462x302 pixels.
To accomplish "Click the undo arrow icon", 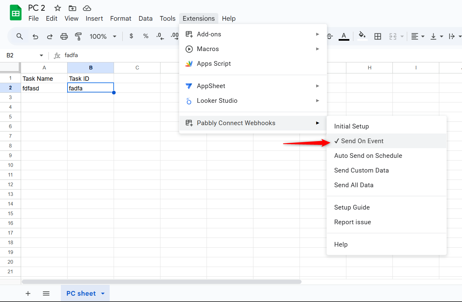I will (x=35, y=36).
